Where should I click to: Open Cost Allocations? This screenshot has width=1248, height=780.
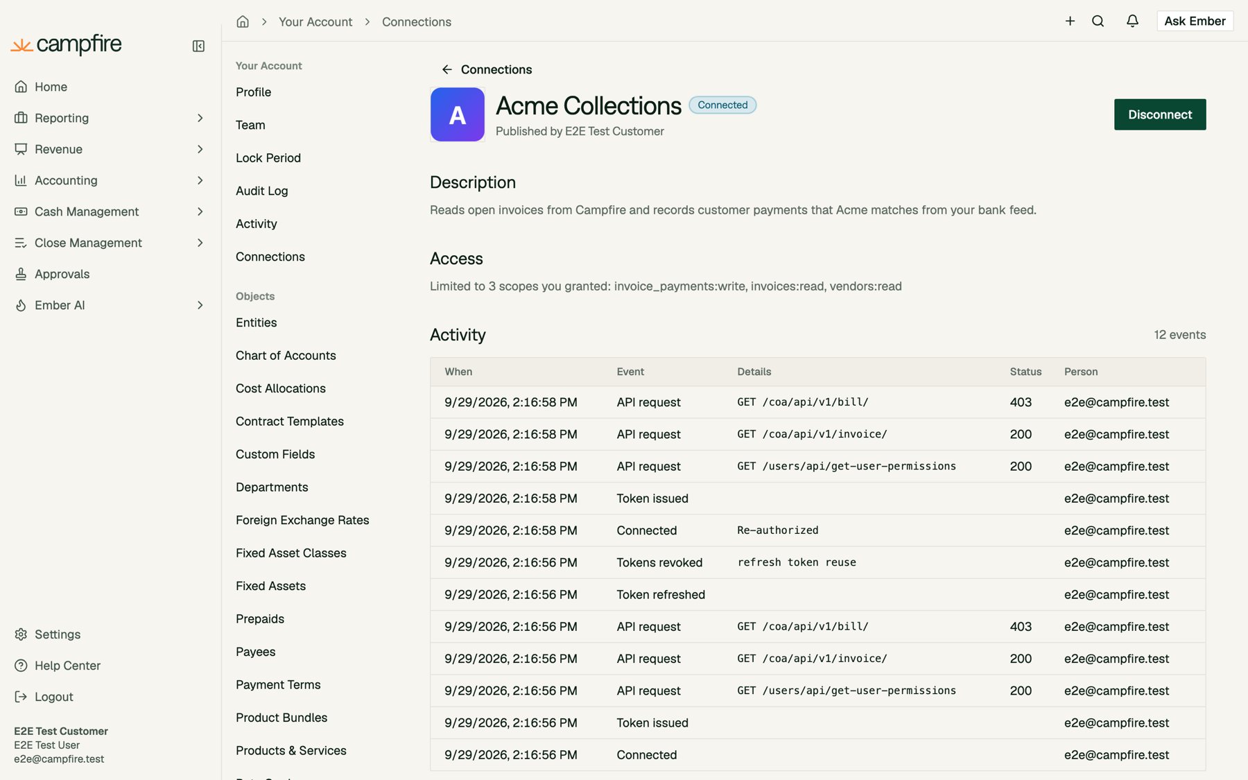pyautogui.click(x=280, y=388)
